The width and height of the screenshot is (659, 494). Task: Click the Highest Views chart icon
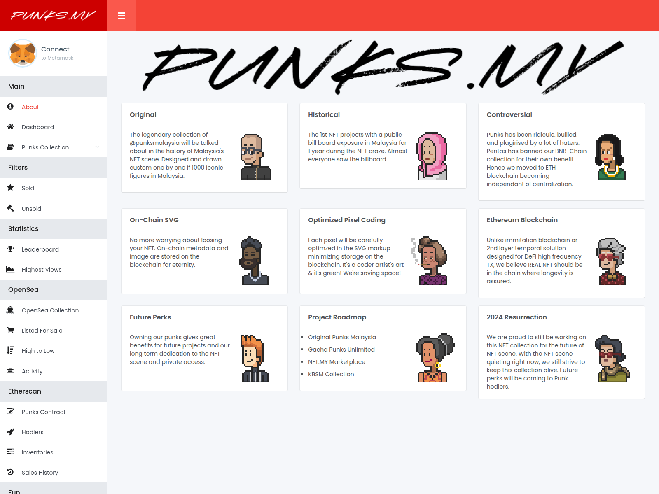point(11,269)
